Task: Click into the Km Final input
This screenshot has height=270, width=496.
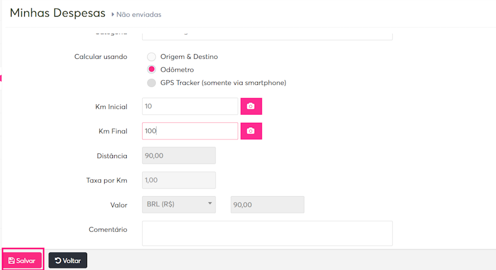Action: pos(190,131)
